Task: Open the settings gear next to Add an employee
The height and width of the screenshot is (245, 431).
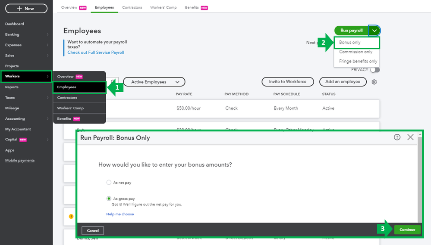Action: pos(374,82)
